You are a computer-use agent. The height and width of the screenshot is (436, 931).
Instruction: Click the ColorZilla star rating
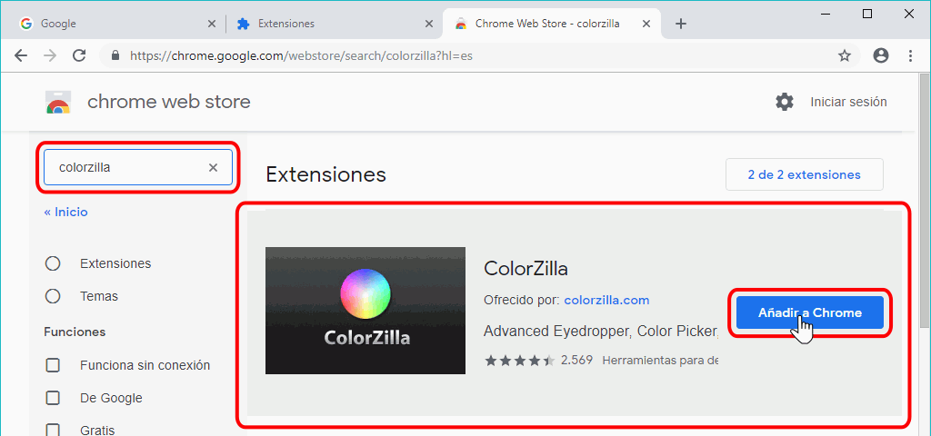[x=519, y=360]
